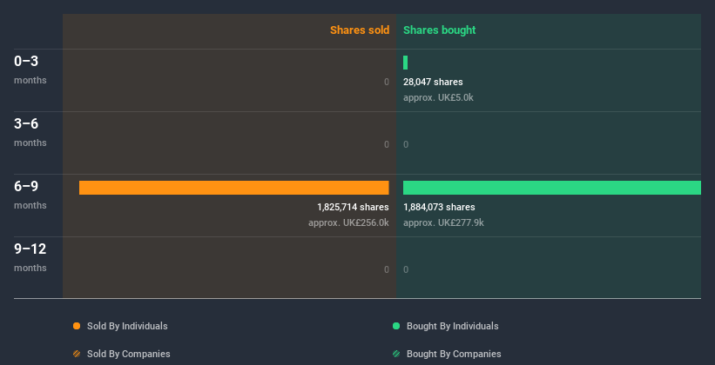Click the approx. UK£256.0k amount

click(x=348, y=222)
